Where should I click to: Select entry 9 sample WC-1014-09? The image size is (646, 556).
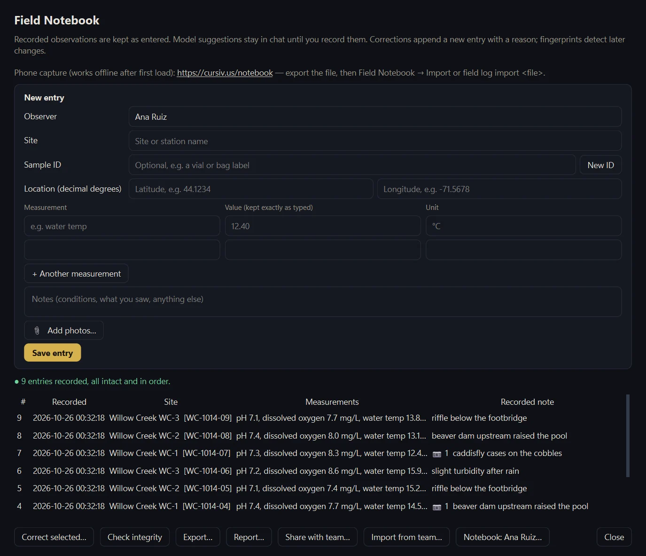(207, 418)
